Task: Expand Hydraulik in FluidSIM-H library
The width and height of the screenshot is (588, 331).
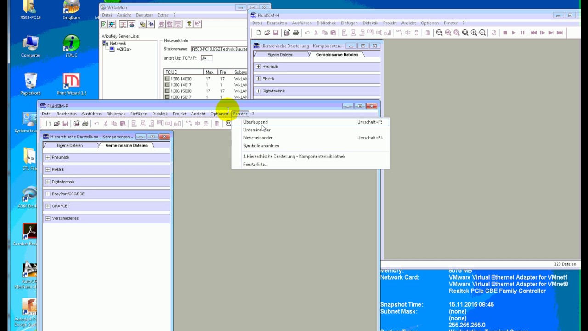Action: [258, 67]
